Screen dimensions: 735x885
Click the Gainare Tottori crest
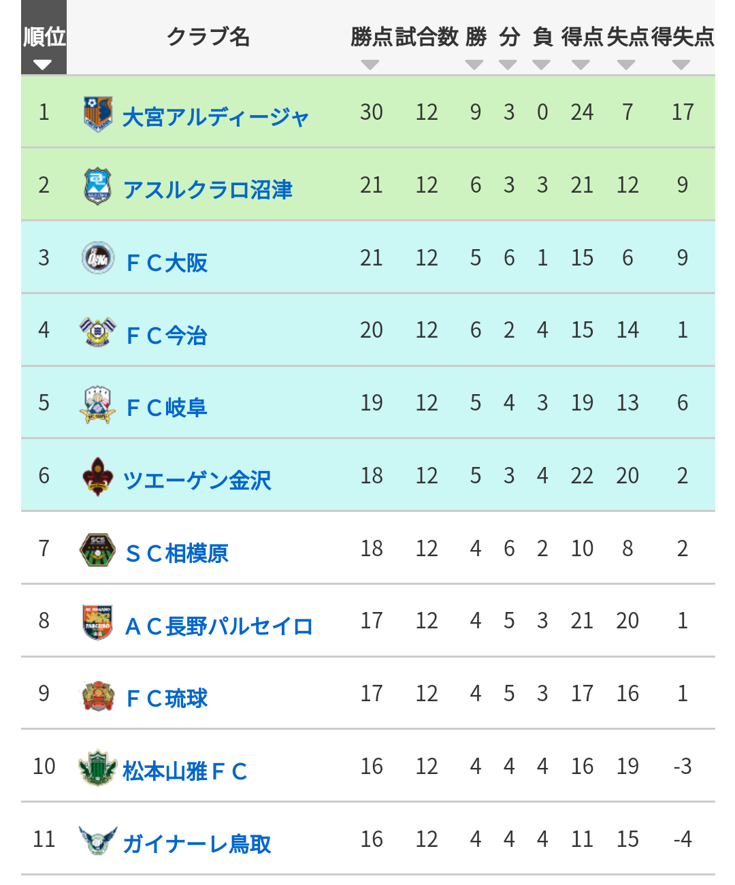click(98, 841)
